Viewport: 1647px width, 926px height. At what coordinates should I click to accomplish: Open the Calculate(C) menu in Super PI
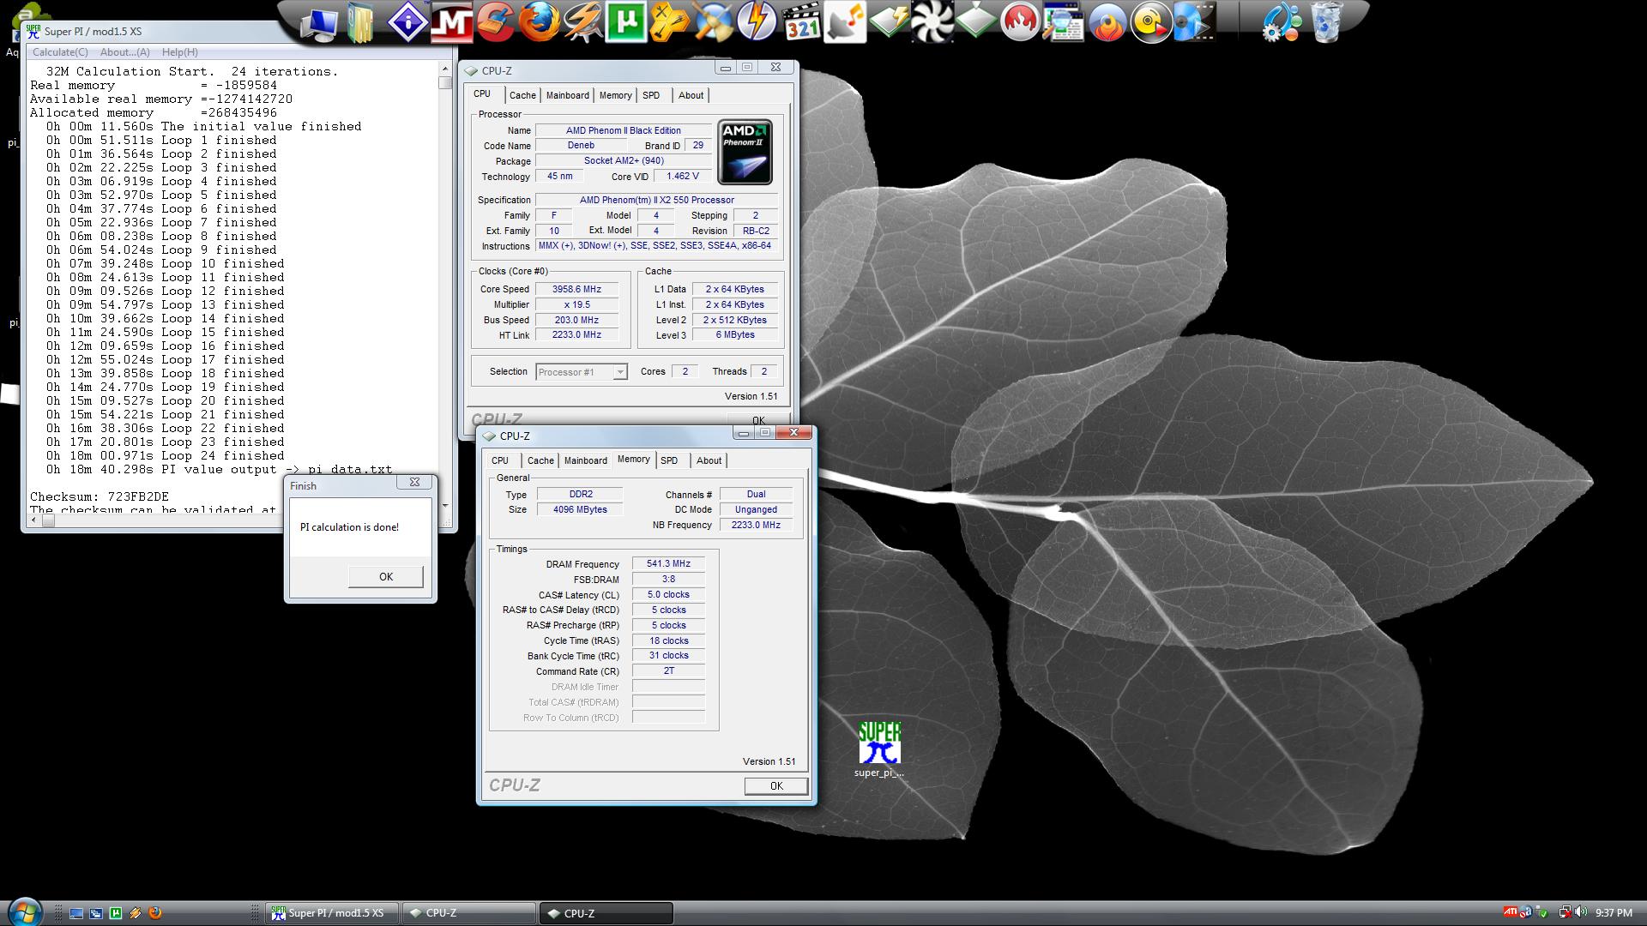click(60, 52)
